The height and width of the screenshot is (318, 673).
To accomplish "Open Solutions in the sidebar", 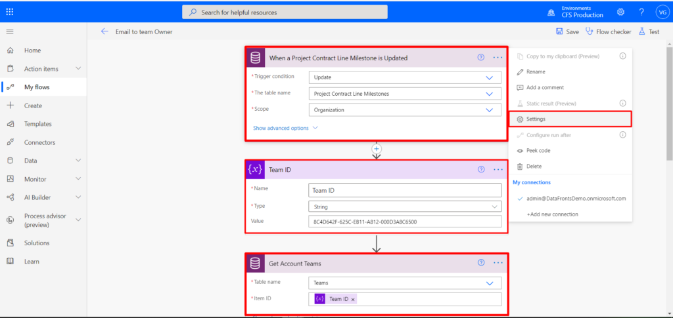I will coord(37,243).
